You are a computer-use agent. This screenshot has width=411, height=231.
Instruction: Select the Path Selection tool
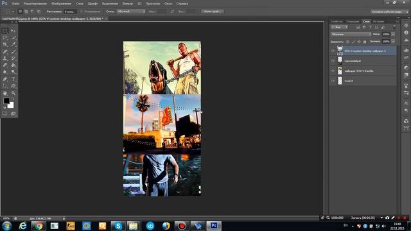(5, 85)
